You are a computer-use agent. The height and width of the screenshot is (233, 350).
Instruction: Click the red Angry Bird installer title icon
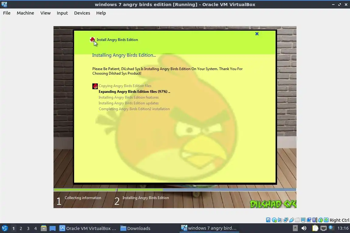pyautogui.click(x=92, y=40)
